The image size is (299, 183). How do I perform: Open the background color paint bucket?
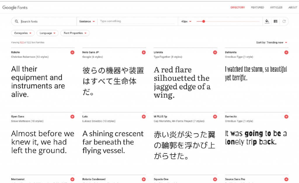pyautogui.click(x=267, y=21)
